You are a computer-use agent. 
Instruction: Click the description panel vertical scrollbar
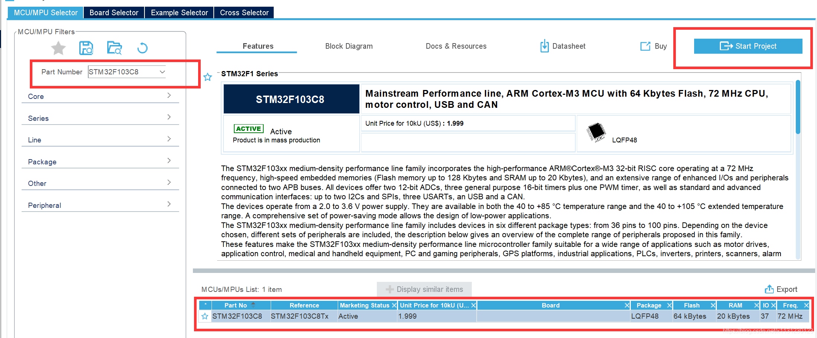[x=798, y=107]
